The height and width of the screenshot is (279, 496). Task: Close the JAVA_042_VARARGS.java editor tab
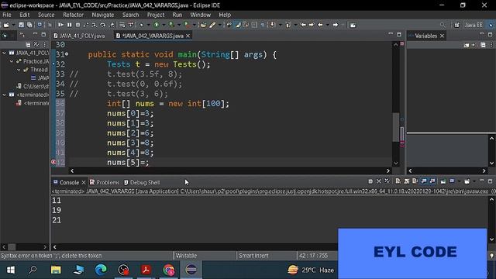click(188, 36)
